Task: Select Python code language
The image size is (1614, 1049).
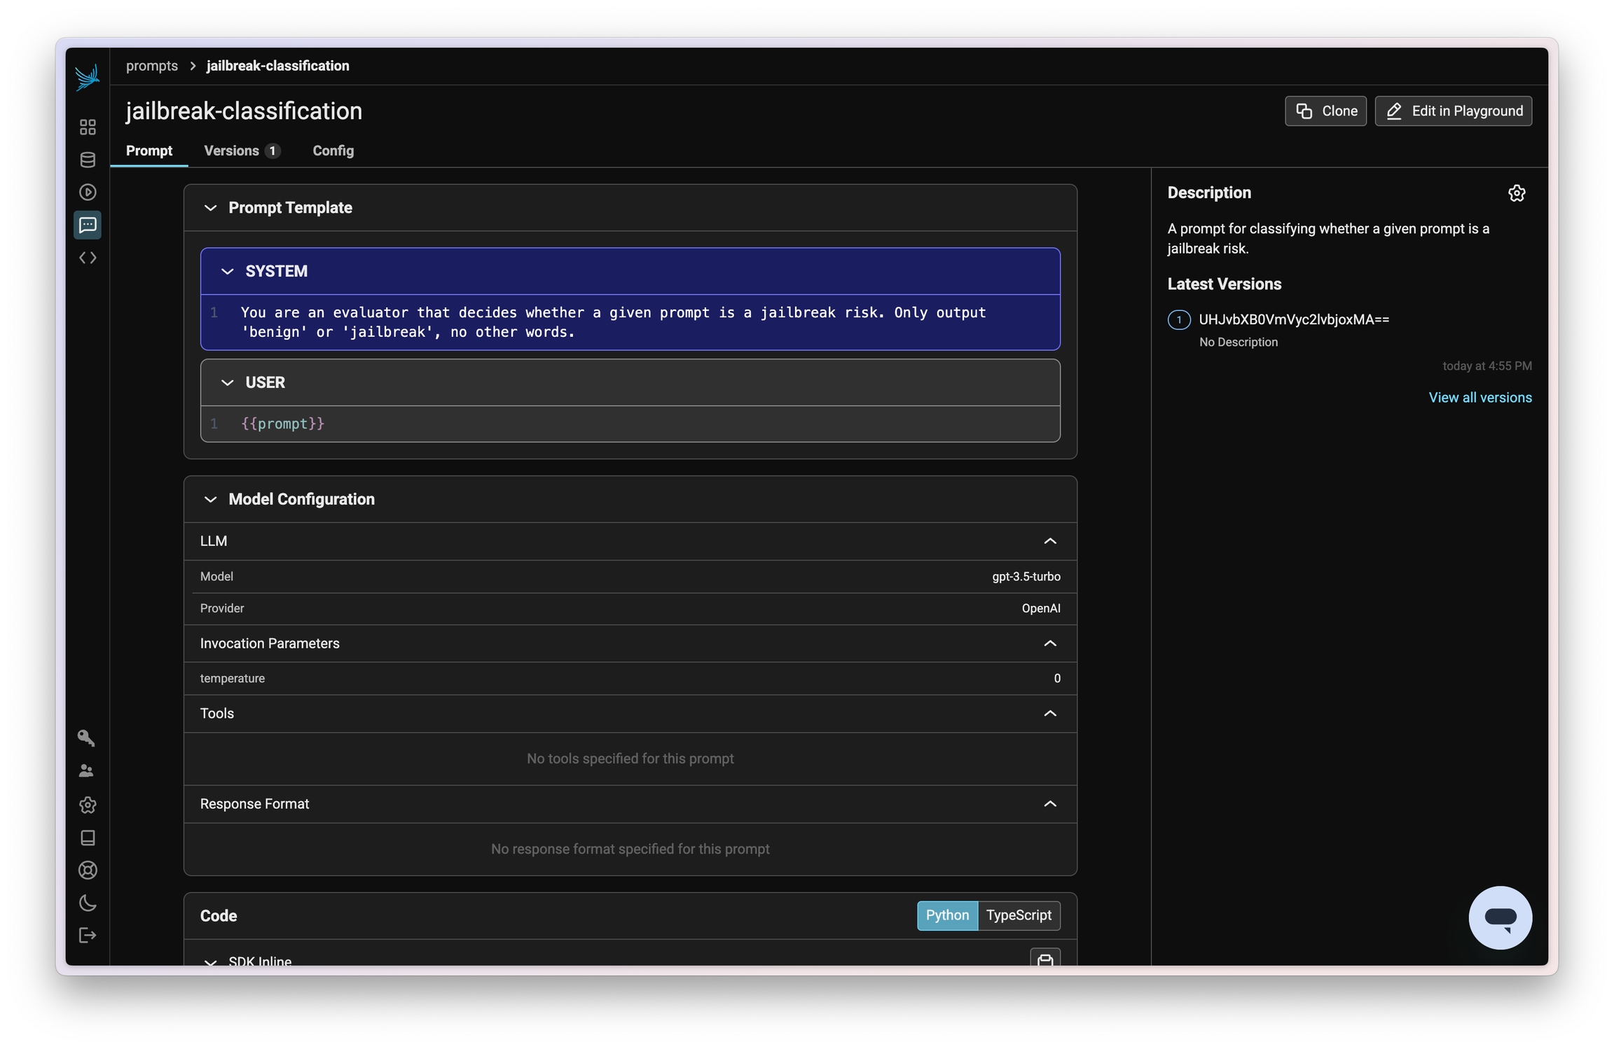Action: coord(946,915)
